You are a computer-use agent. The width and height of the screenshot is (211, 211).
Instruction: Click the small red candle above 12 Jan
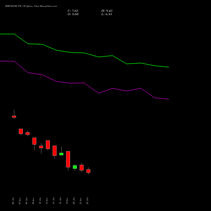(41, 147)
